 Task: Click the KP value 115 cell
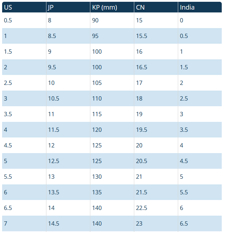click(97, 114)
